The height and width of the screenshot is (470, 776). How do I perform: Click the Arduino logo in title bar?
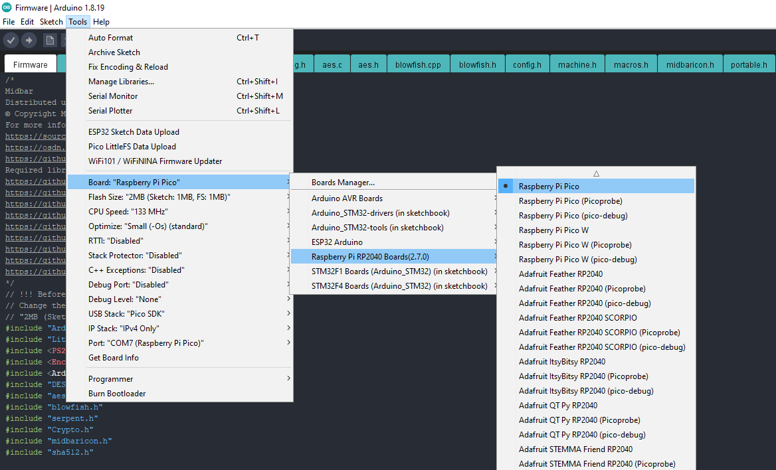[7, 7]
